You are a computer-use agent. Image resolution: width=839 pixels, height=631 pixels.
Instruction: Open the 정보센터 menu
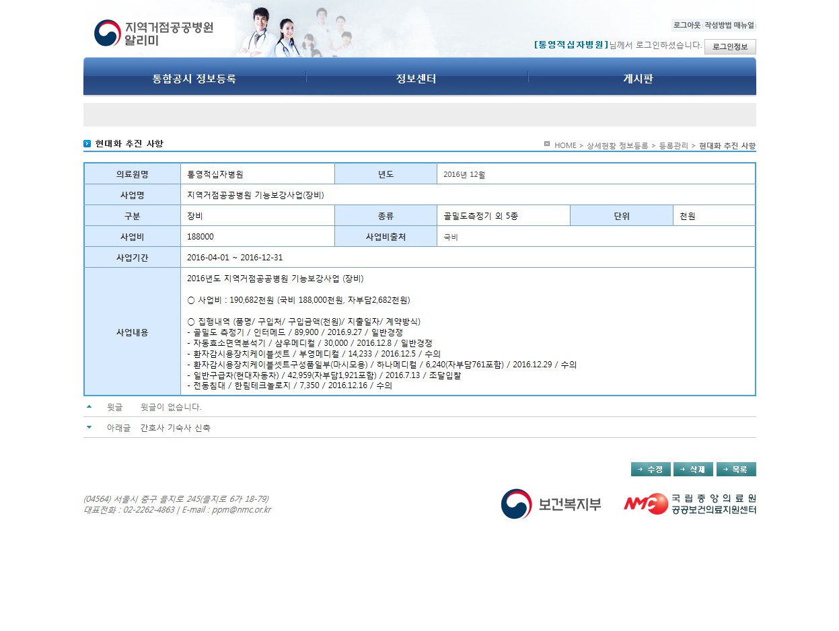(416, 79)
